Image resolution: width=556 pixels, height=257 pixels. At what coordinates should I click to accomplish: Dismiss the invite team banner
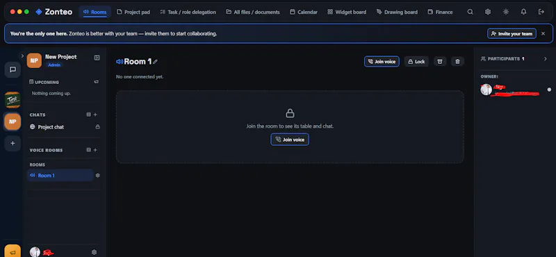[543, 33]
